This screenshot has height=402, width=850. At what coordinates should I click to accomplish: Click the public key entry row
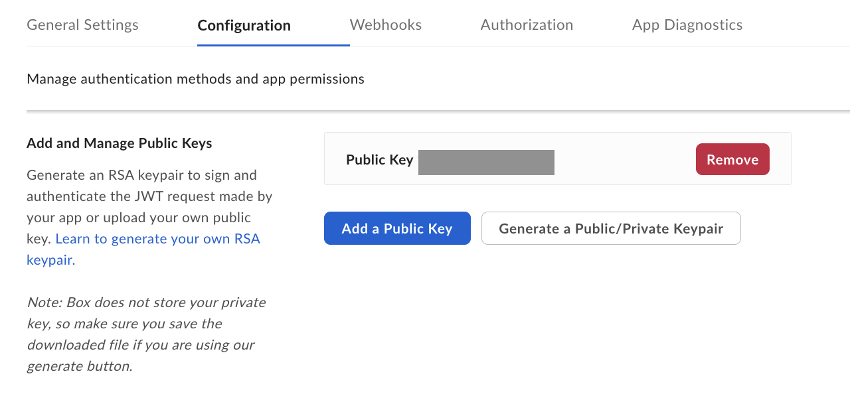click(558, 158)
